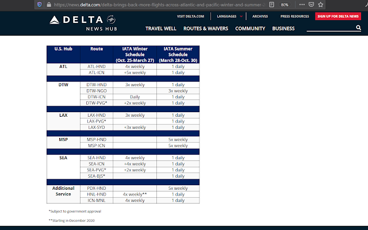Click the Starting in December 2020 footnote

click(x=71, y=220)
